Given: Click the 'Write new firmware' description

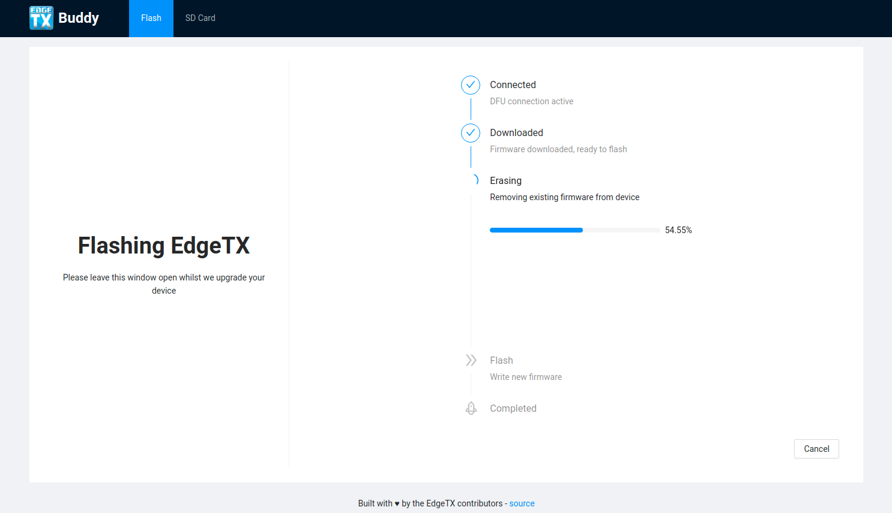Looking at the screenshot, I should (526, 377).
